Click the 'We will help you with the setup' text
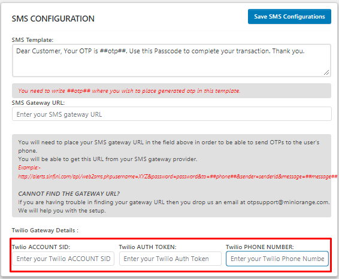Screen dimensions: 339x279 point(62,211)
